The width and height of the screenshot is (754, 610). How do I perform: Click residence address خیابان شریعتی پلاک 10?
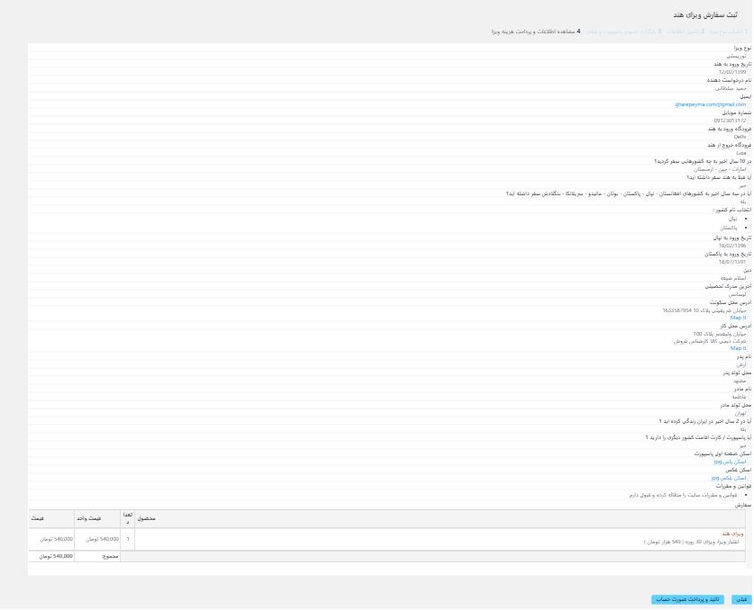pos(720,310)
